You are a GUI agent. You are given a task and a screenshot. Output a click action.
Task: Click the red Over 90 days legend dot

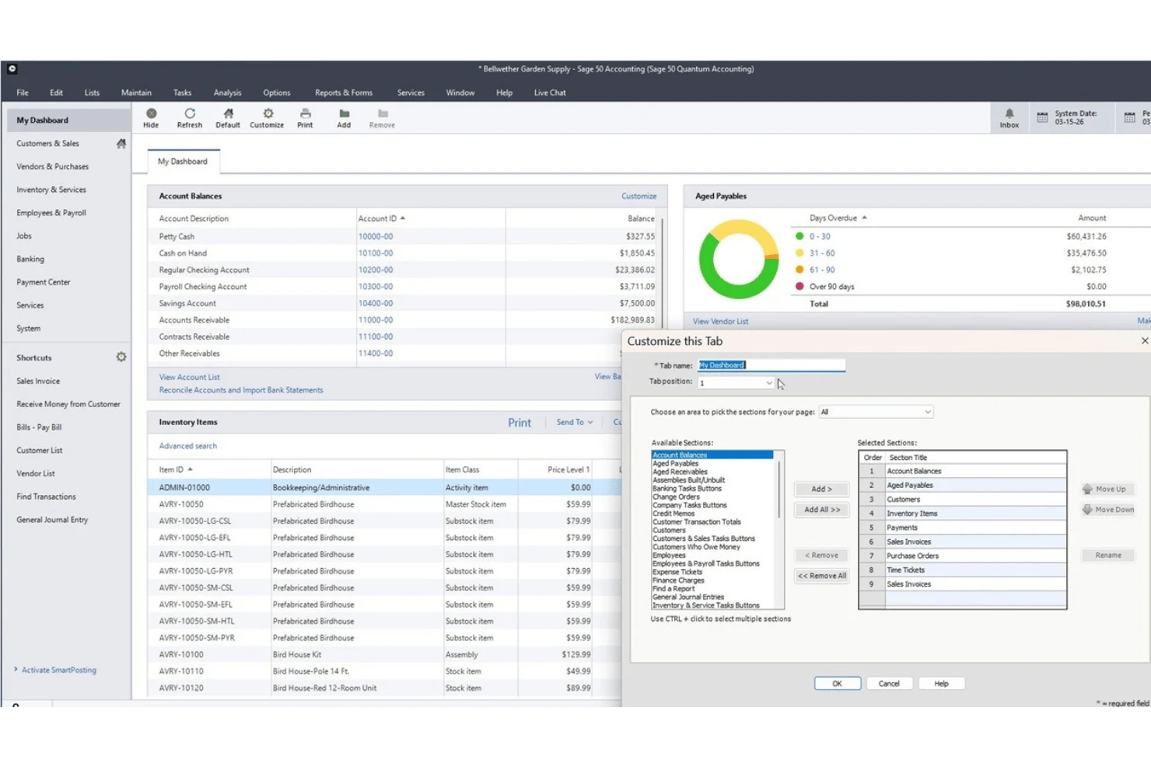(799, 287)
